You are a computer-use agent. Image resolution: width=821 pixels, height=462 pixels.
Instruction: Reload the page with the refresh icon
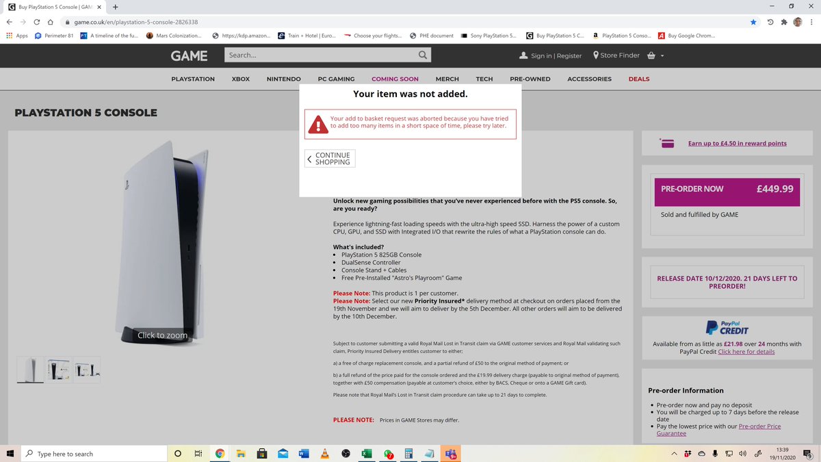(x=36, y=22)
